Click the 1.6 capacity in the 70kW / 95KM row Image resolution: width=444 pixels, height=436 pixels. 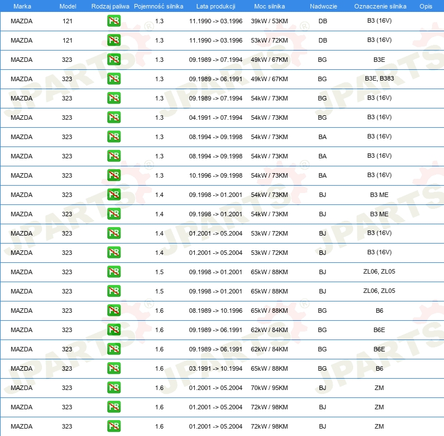pyautogui.click(x=159, y=388)
